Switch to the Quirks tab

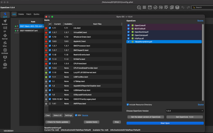pyautogui.click(x=36, y=14)
